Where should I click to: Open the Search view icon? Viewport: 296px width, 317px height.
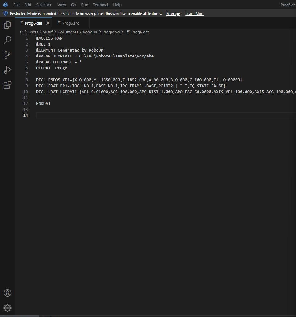[x=7, y=40]
